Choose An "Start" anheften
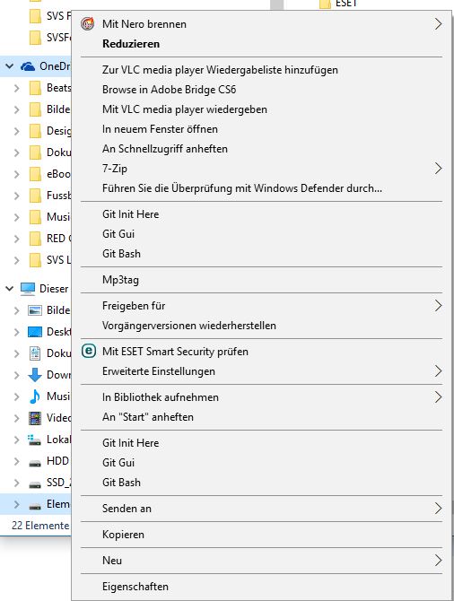The image size is (454, 601). pos(261,417)
